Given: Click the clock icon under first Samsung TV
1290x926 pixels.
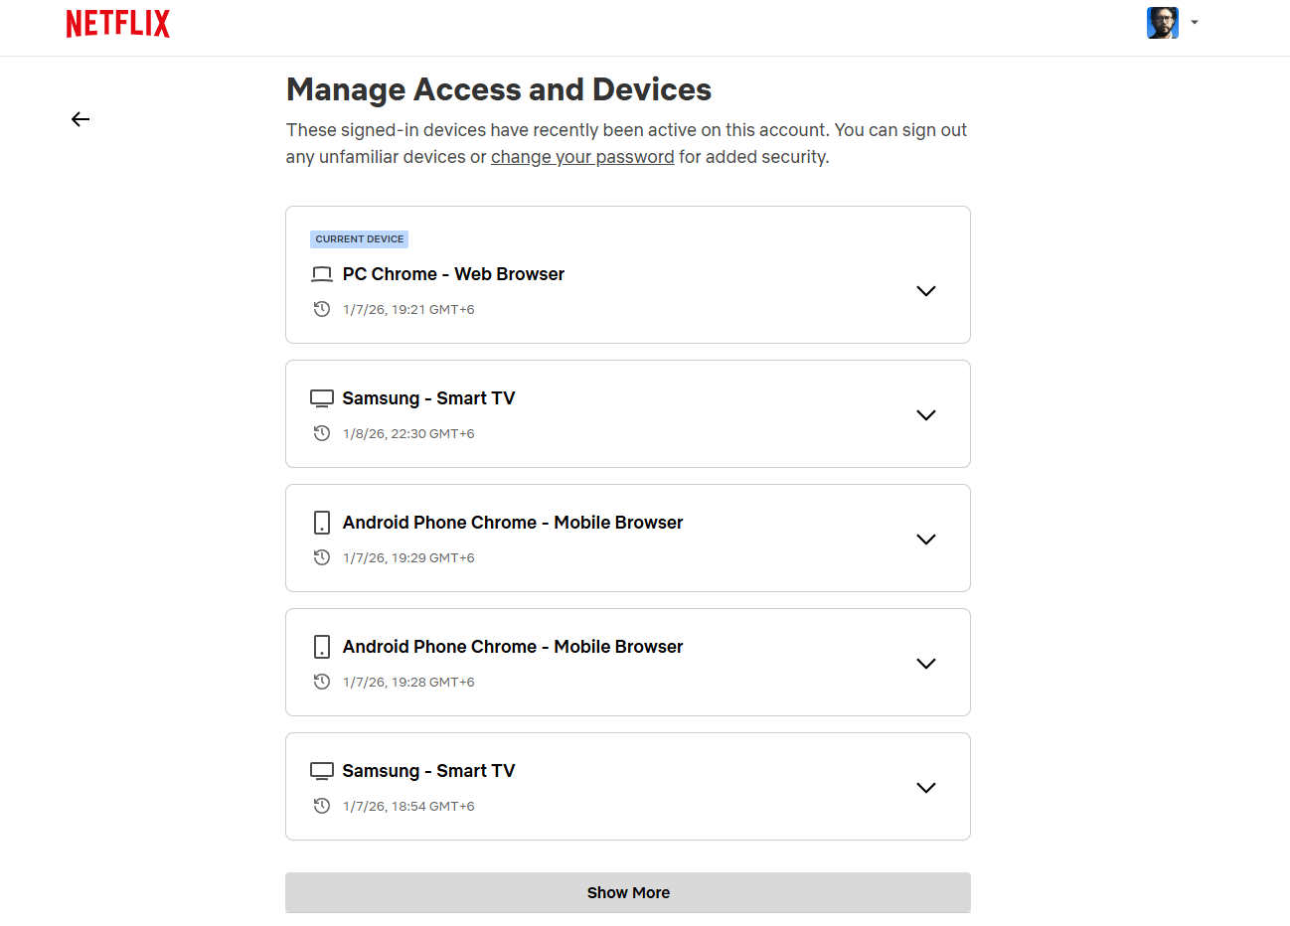Looking at the screenshot, I should click(x=321, y=433).
